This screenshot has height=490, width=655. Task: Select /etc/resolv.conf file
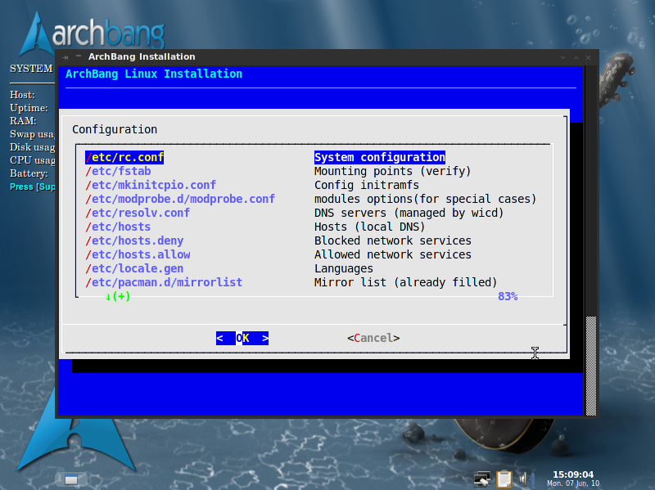point(138,213)
